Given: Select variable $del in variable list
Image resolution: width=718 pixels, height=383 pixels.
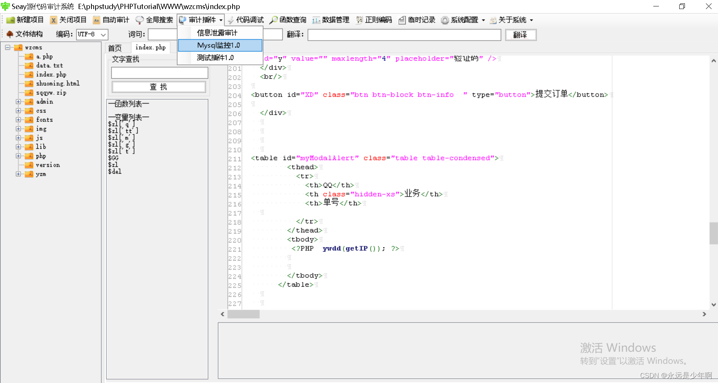Looking at the screenshot, I should point(115,172).
